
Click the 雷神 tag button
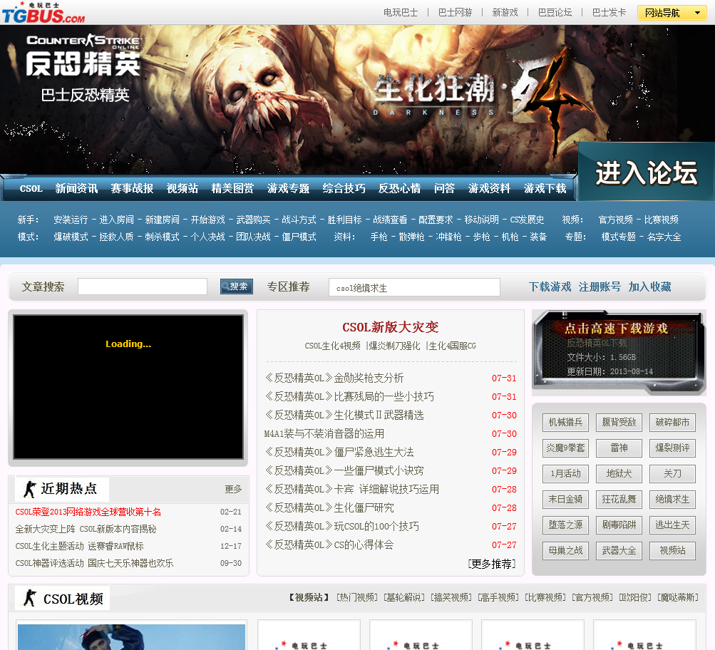(619, 448)
